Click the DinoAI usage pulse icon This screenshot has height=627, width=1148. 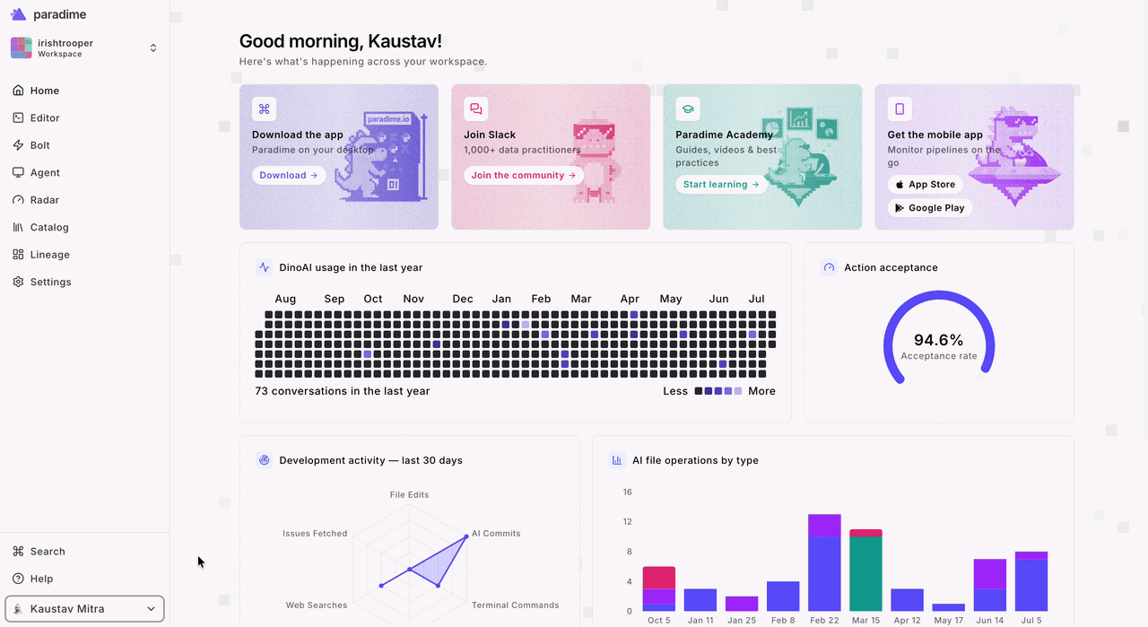[264, 267]
